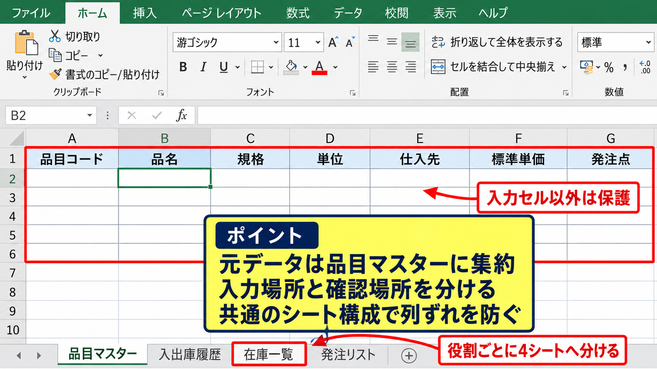Expand the Paste (貼り付け) options arrow
This screenshot has width=657, height=369.
(24, 78)
